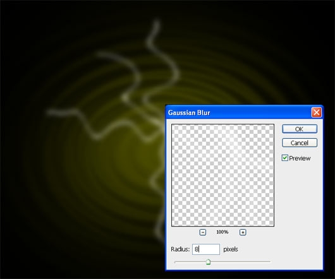Toggle the Preview checkbox
Viewport: 335px width, 279px height.
point(285,158)
